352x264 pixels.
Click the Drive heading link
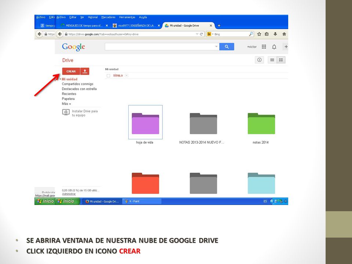click(68, 60)
